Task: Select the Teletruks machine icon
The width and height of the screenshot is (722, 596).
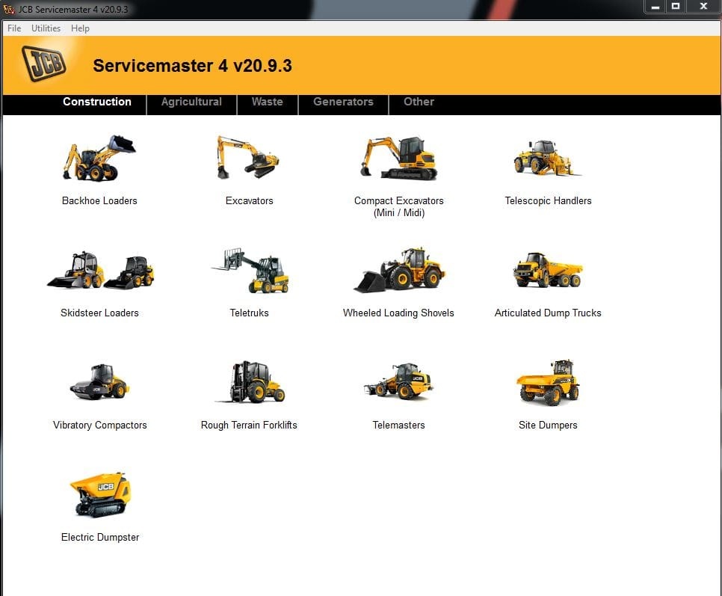Action: tap(250, 271)
